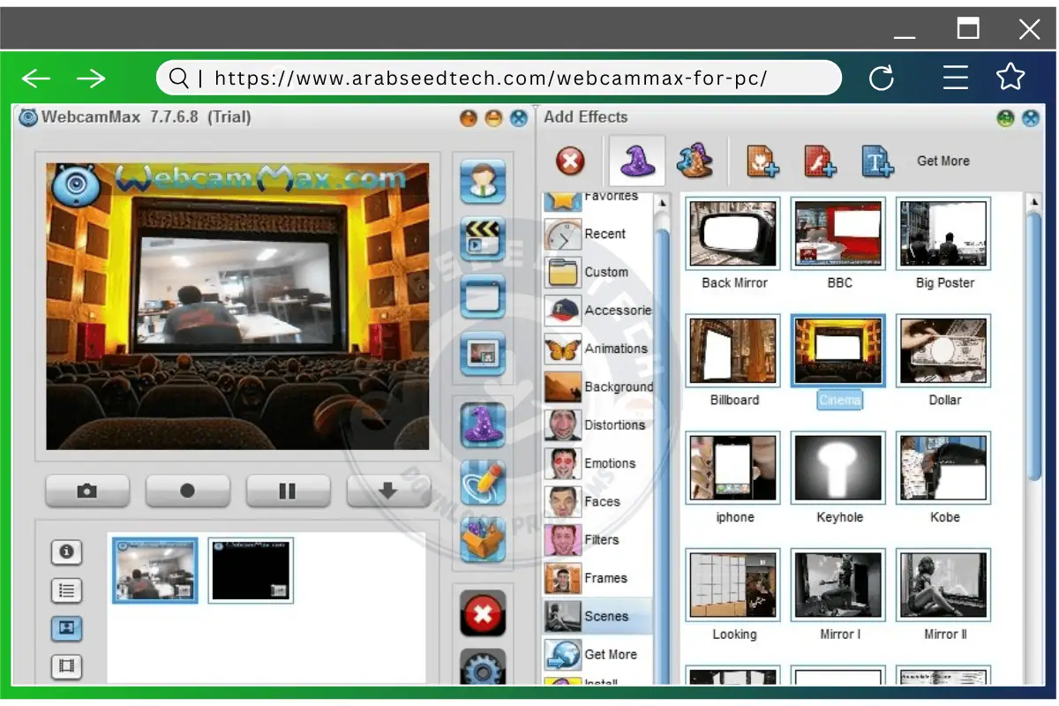Select the Cinema effect thumbnail
The height and width of the screenshot is (706, 1059).
point(837,349)
